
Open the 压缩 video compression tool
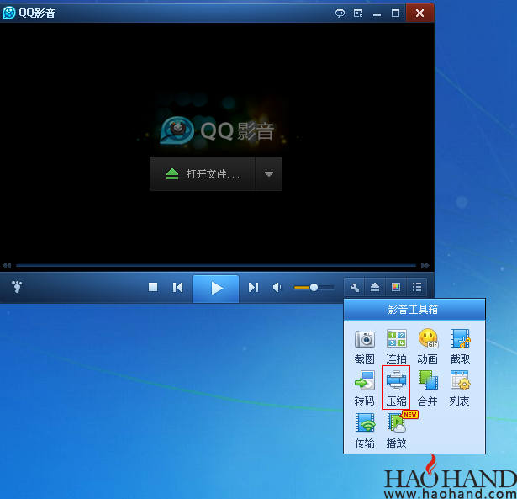396,388
